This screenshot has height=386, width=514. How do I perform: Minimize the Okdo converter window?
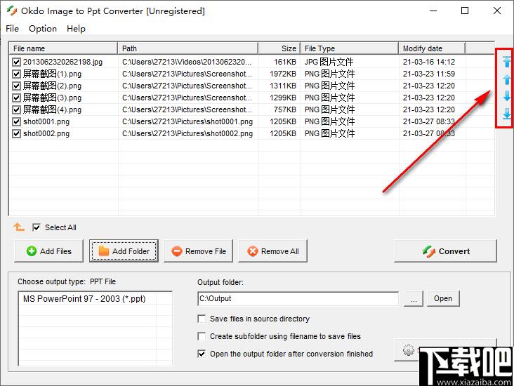click(433, 11)
